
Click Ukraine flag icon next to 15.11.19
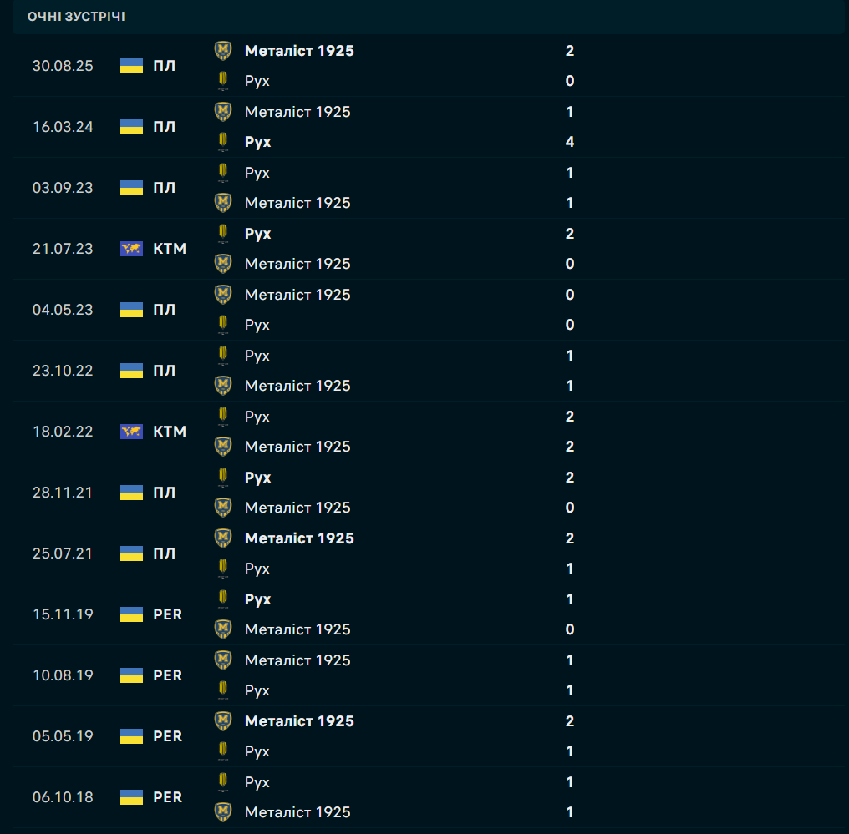pyautogui.click(x=131, y=614)
